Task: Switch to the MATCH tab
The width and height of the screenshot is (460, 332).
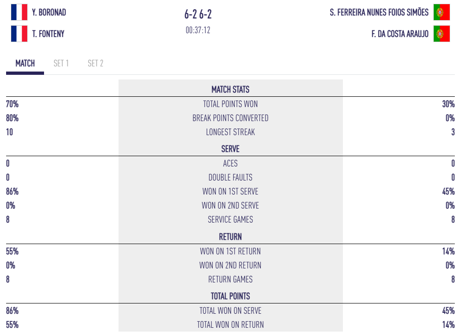Action: pyautogui.click(x=25, y=64)
